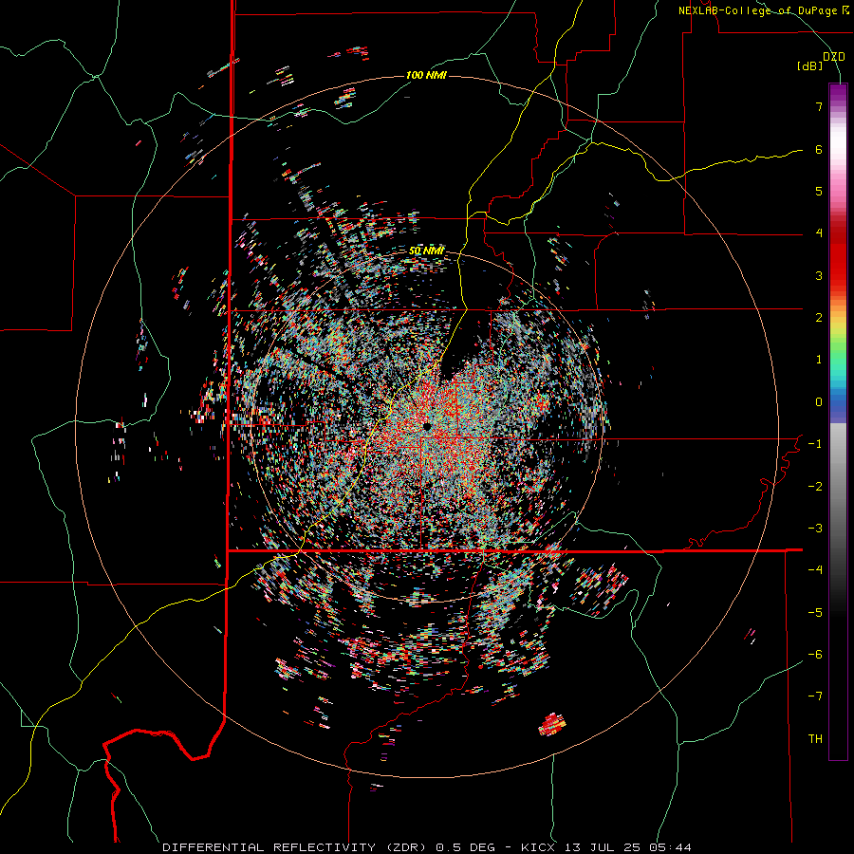Click the 100 NMI range ring label
This screenshot has height=854, width=854.
[x=426, y=75]
